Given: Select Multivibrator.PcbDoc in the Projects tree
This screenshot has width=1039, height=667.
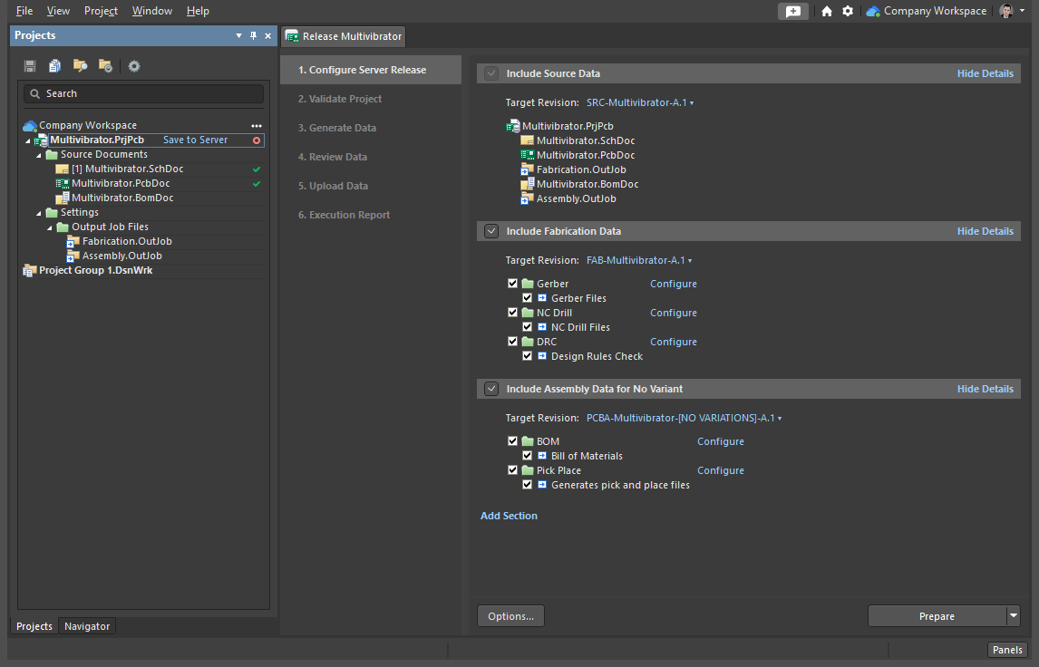Looking at the screenshot, I should pyautogui.click(x=120, y=183).
